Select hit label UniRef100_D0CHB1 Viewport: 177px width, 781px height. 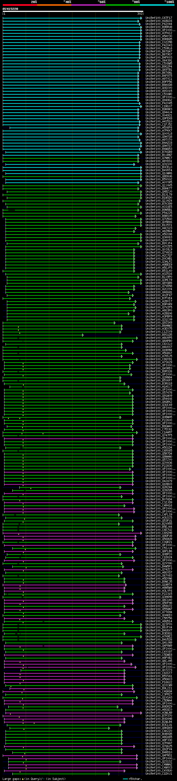(159, 258)
